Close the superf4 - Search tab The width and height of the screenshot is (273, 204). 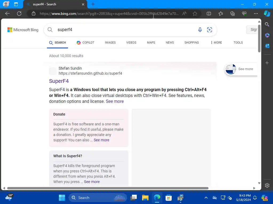(83, 4)
